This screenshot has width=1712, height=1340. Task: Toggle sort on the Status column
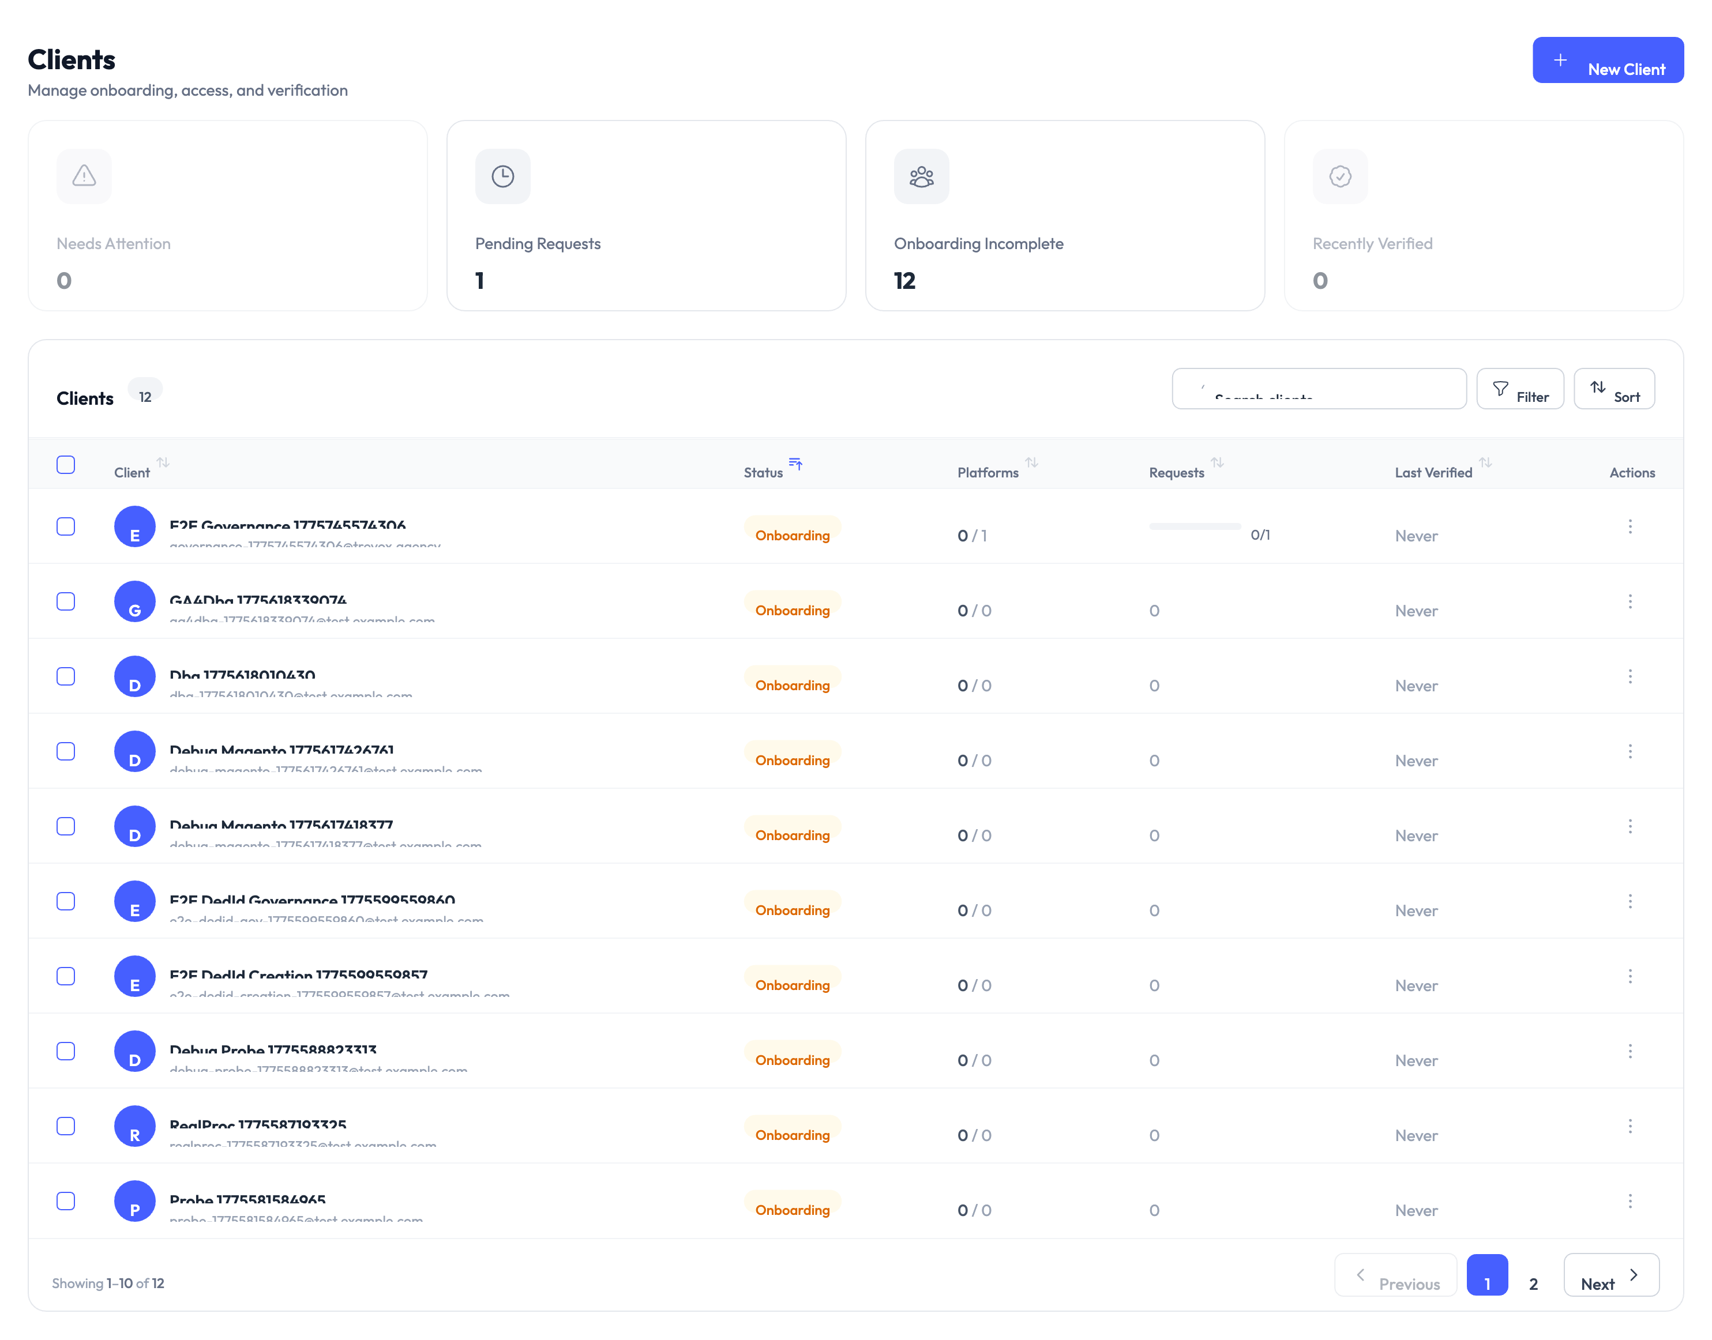coord(796,464)
